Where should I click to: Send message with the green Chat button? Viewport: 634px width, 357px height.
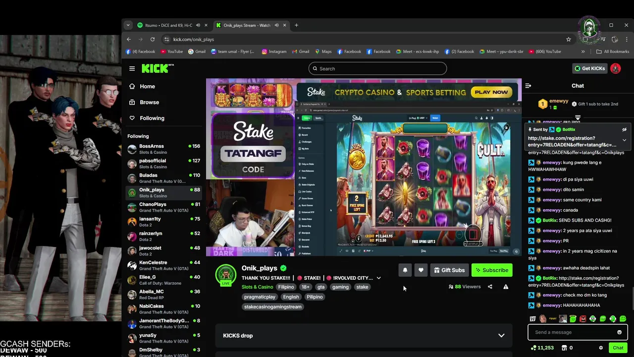click(618, 348)
